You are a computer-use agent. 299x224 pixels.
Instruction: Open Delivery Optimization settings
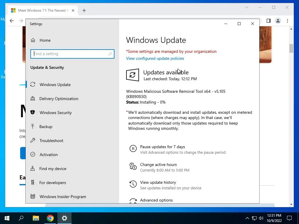58,99
